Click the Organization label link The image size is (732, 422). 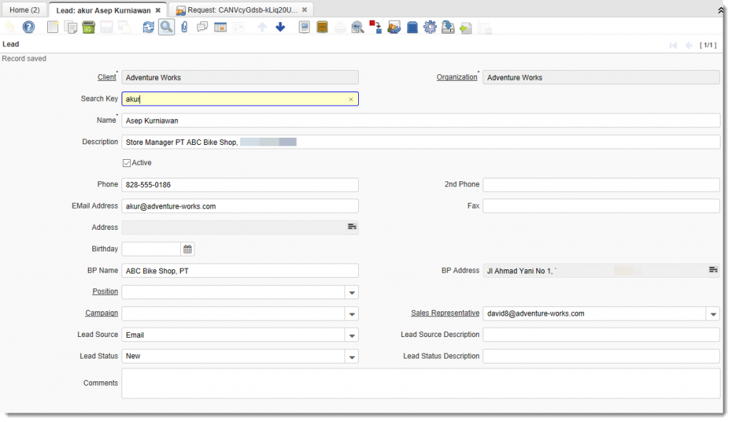(x=457, y=77)
